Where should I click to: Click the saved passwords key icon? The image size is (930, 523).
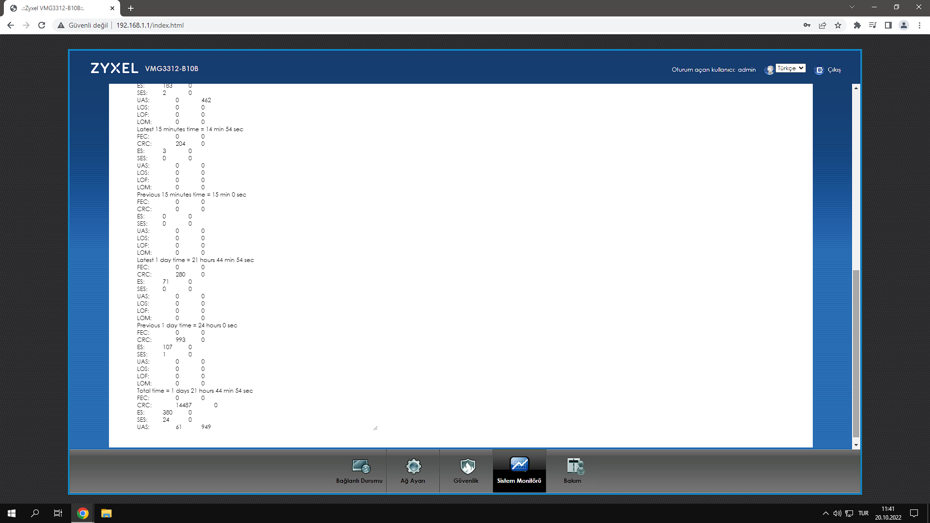pyautogui.click(x=806, y=25)
